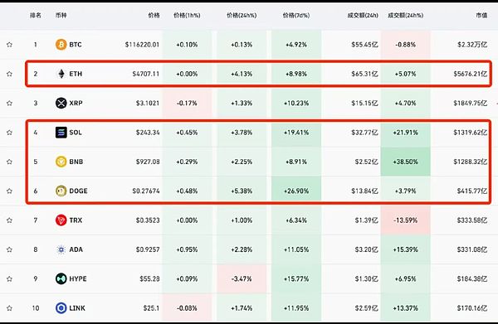Image resolution: width=498 pixels, height=324 pixels.
Task: Click the Bitcoin BTC coin icon
Action: [x=61, y=45]
